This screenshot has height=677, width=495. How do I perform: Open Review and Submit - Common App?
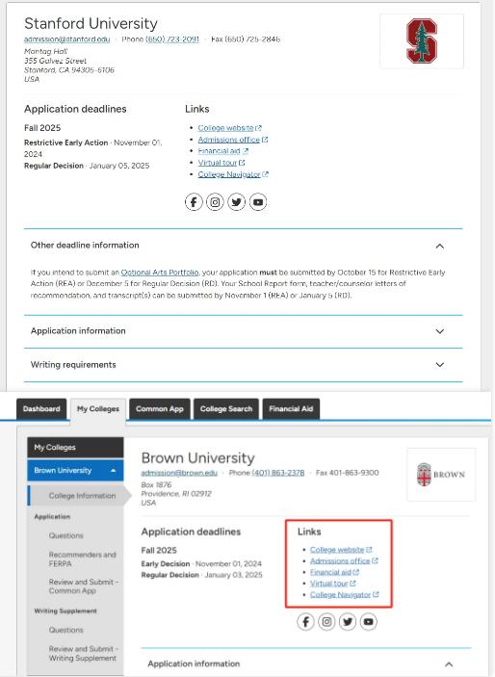click(x=84, y=586)
